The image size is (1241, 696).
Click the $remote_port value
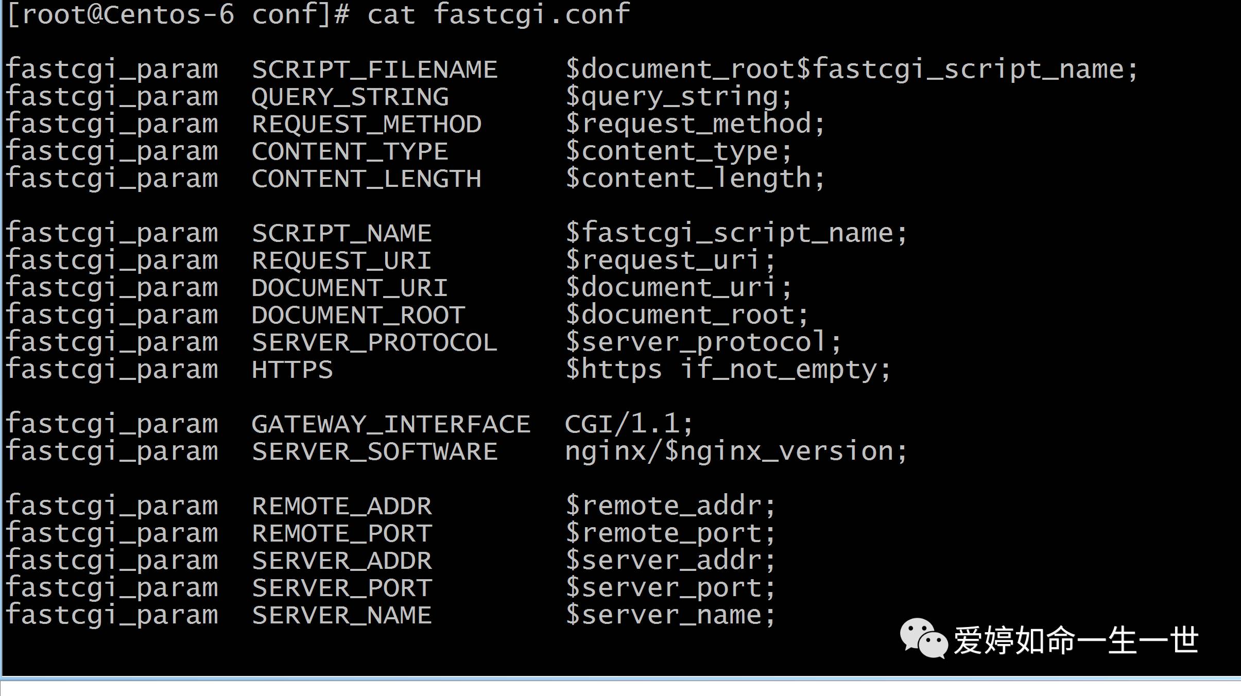pyautogui.click(x=670, y=533)
